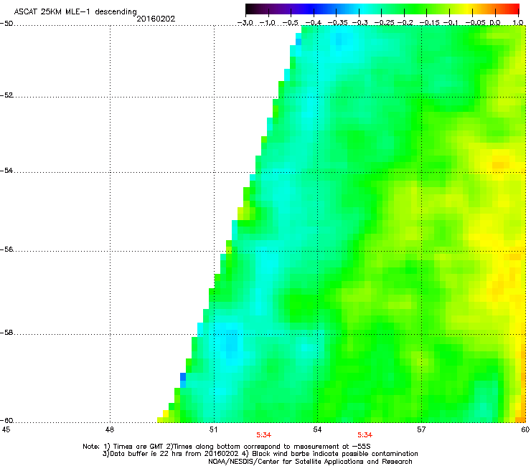This screenshot has width=531, height=466.
Task: Pick the red end of the color bar
Action: coord(513,9)
